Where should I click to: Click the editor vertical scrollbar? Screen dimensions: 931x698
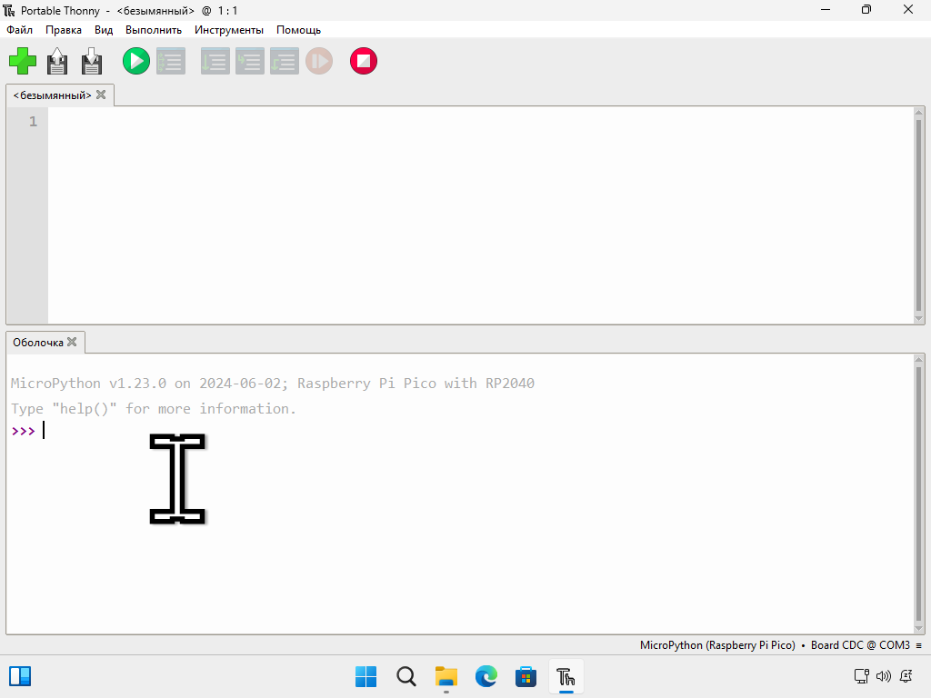pyautogui.click(x=918, y=215)
